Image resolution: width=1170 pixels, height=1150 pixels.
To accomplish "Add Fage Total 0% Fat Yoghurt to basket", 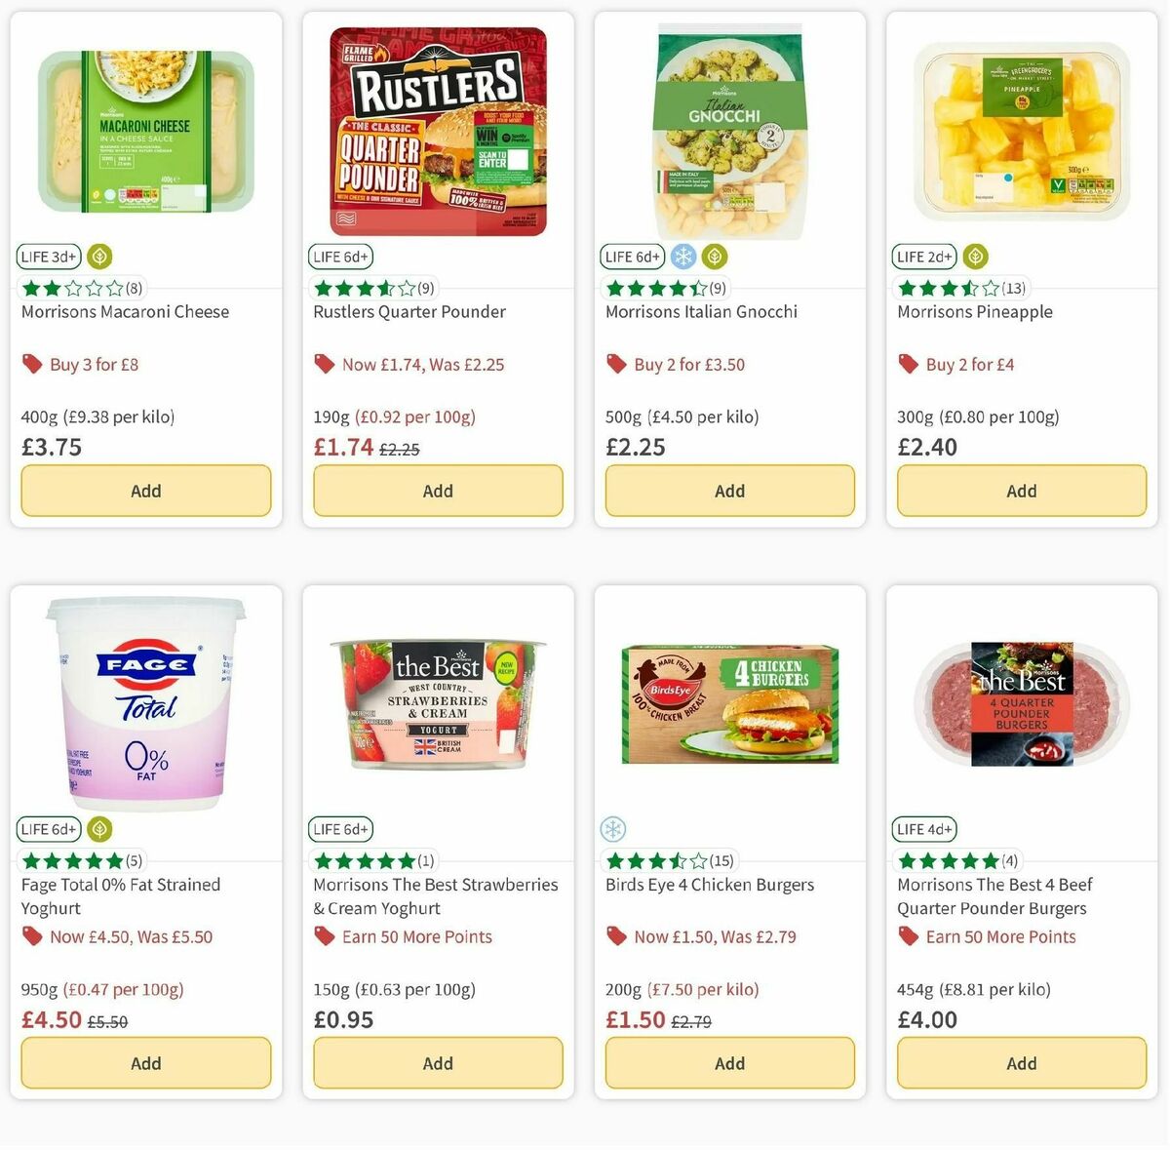I will (145, 1063).
